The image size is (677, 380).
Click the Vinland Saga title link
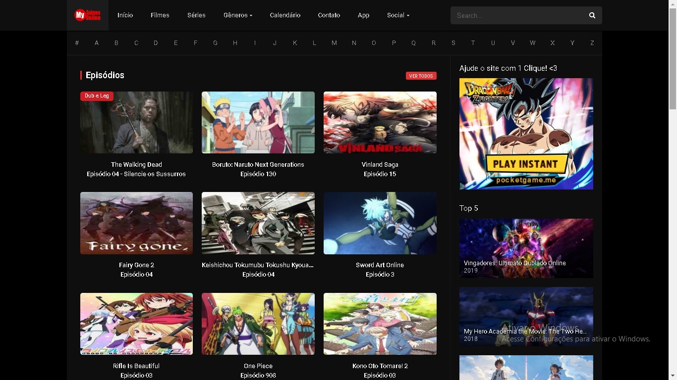pos(380,164)
